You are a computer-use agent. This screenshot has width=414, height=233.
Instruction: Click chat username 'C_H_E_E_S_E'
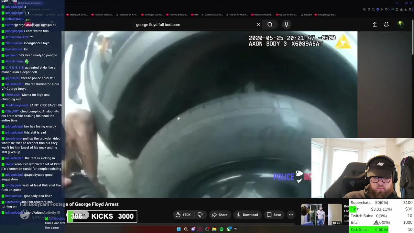pos(14,68)
